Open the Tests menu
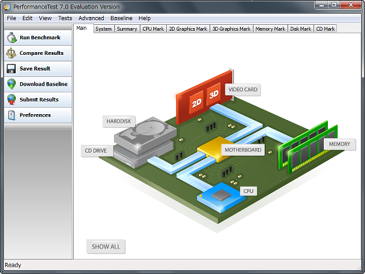The image size is (365, 274). [x=65, y=18]
